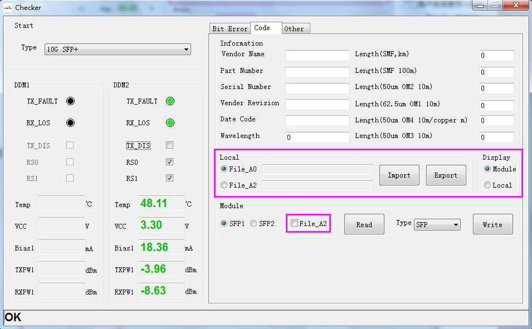Select Local File_A2 radio button
The image size is (532, 329).
tap(224, 185)
